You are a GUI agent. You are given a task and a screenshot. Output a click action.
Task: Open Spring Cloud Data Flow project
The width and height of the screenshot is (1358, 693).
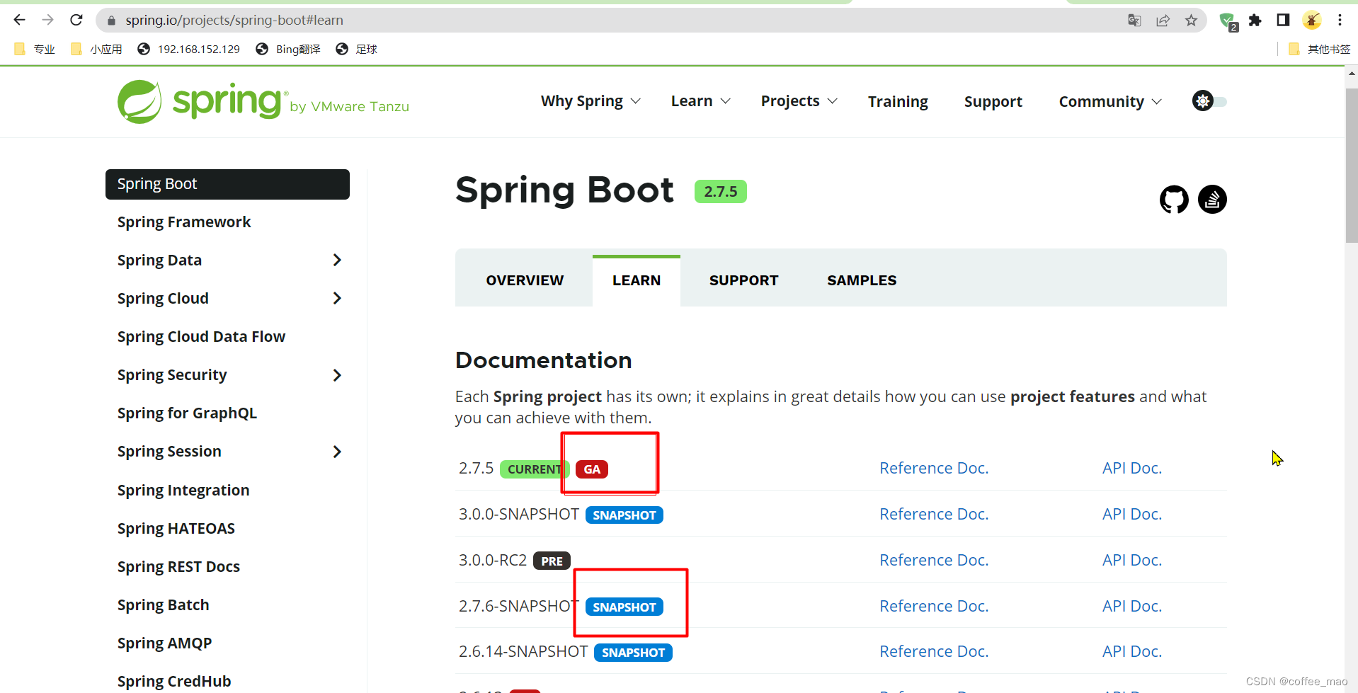coord(201,337)
